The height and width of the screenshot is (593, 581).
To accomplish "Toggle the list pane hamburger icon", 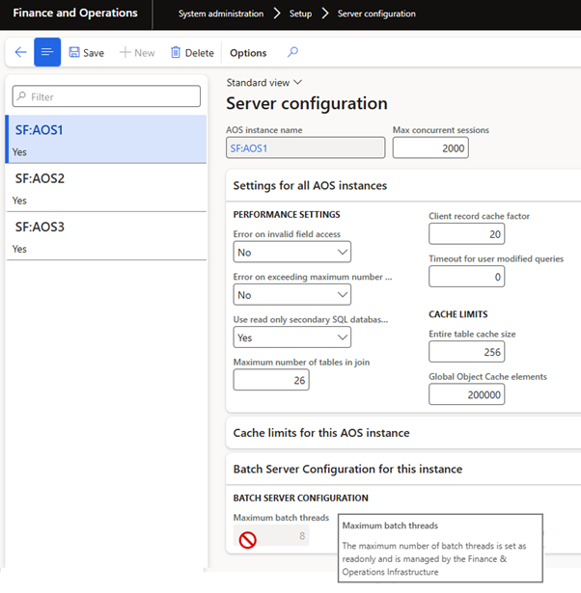I will (x=47, y=52).
